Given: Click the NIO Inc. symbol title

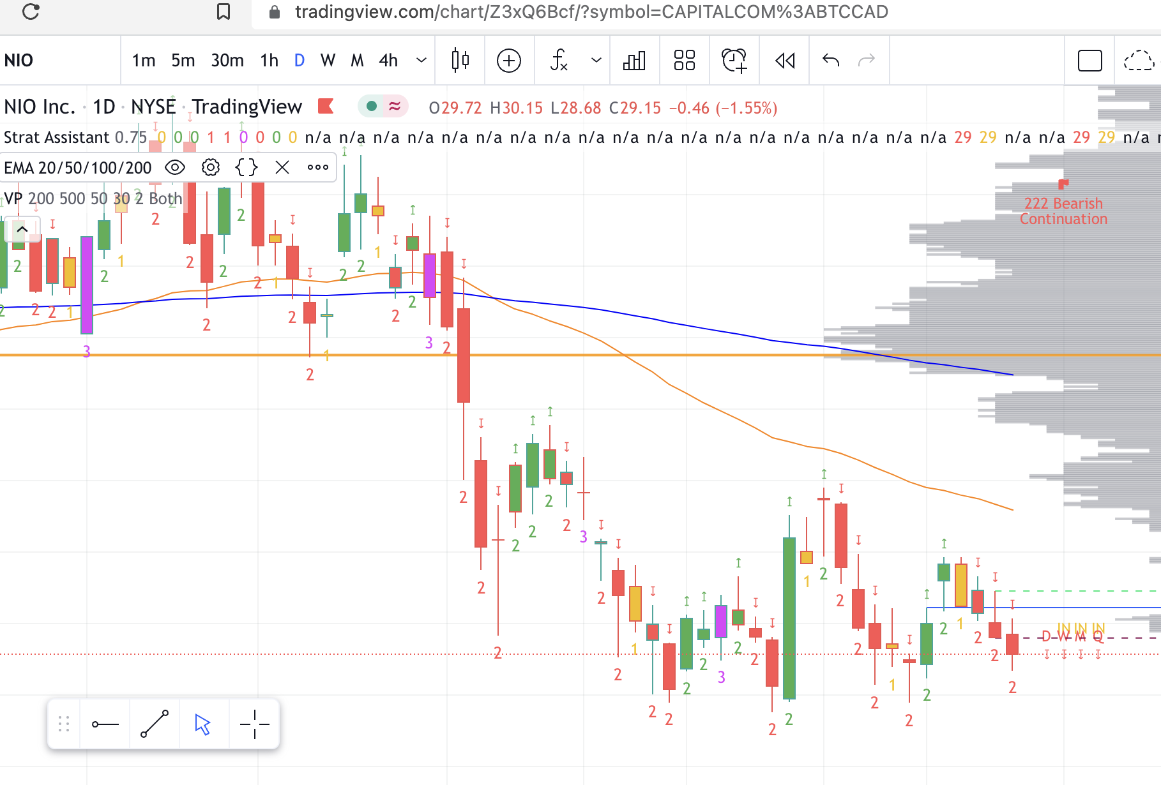Looking at the screenshot, I should [x=40, y=107].
